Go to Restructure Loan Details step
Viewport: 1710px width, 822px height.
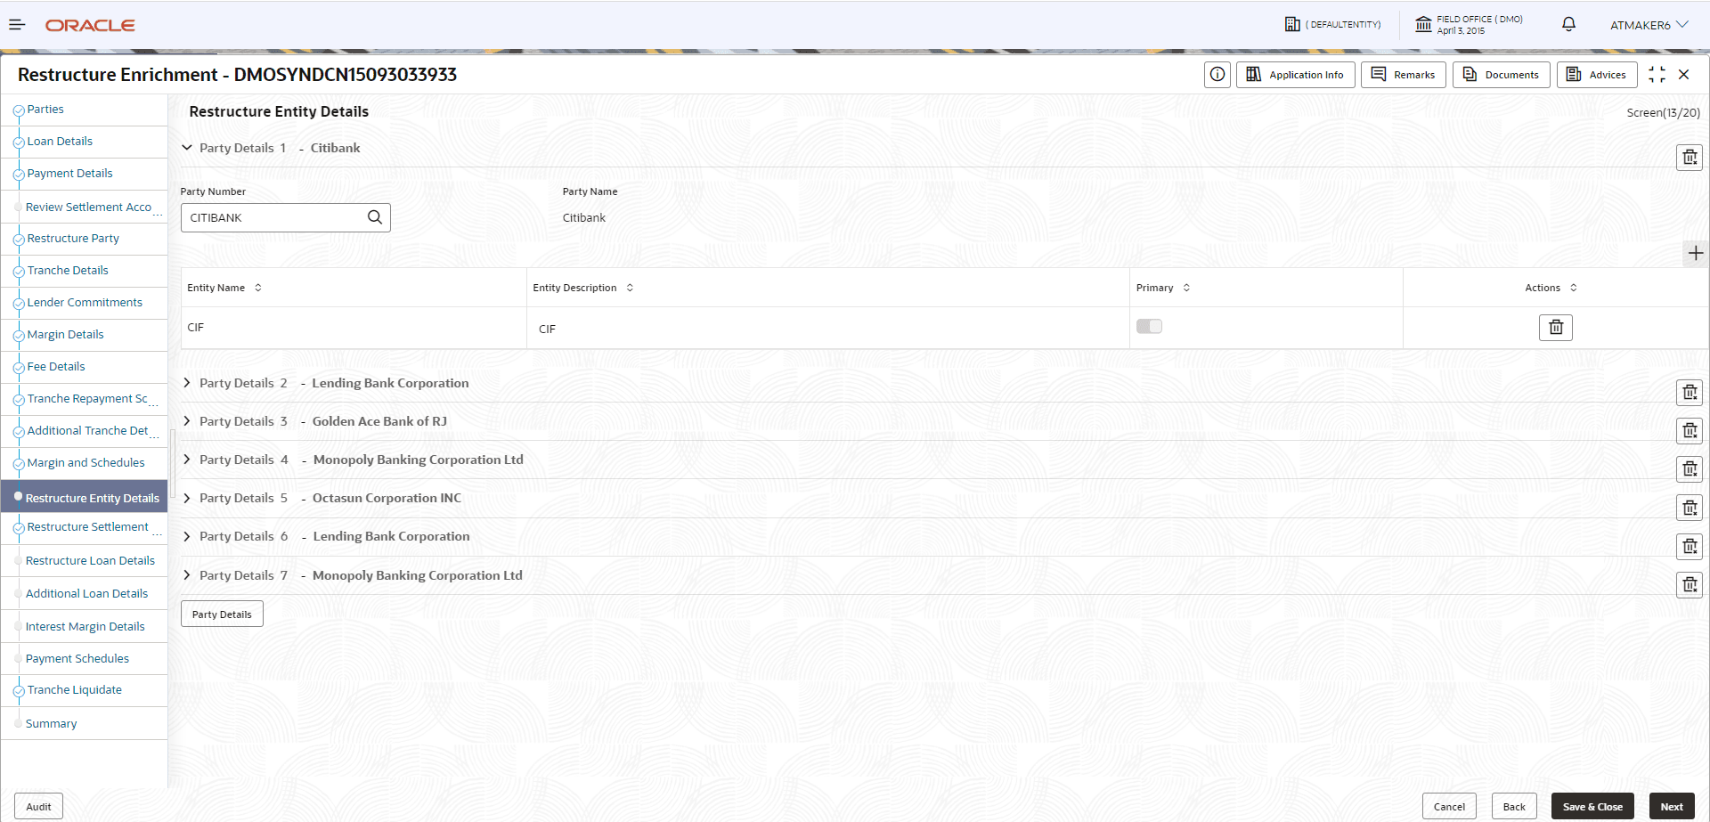[x=90, y=561]
